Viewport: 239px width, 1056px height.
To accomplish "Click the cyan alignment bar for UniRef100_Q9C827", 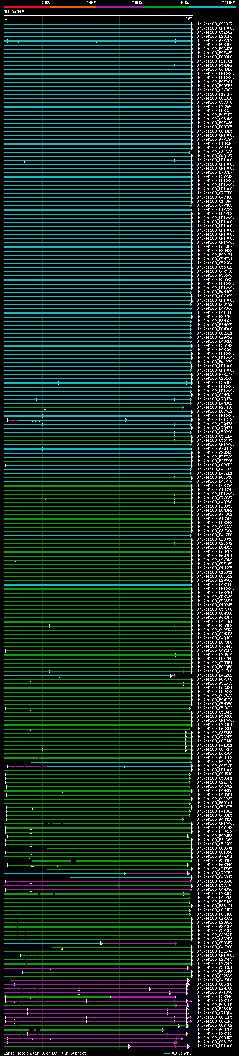I will 99,24.
